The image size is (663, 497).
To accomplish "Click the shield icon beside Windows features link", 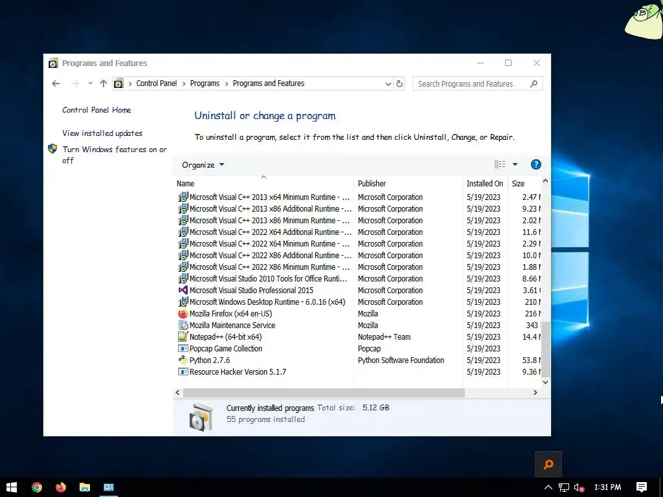I will [52, 149].
